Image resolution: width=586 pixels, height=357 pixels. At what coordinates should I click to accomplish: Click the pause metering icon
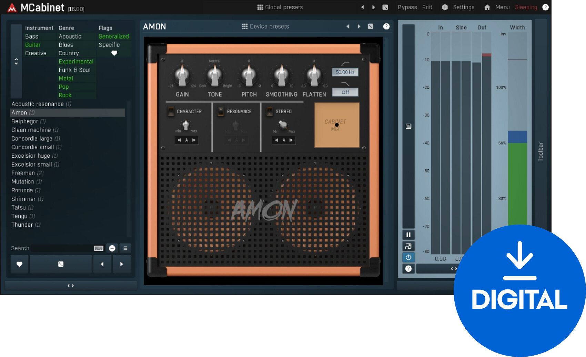click(x=408, y=235)
